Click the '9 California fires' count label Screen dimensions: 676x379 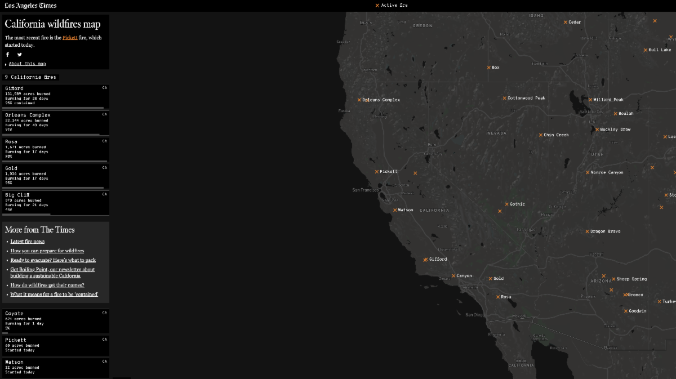point(30,77)
